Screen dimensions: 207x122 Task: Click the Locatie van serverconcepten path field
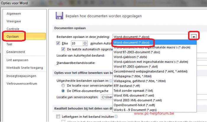107,97
